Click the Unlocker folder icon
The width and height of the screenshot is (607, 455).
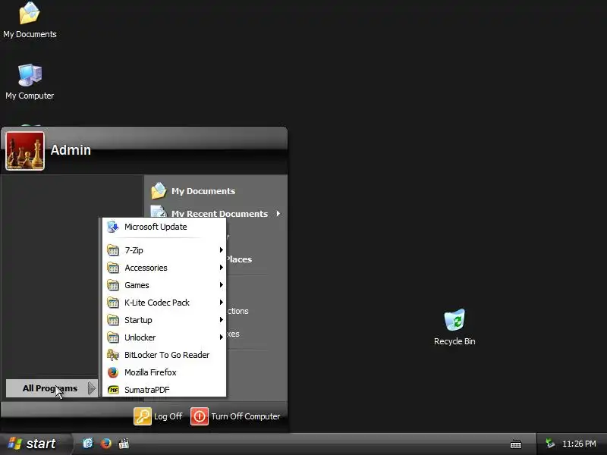(x=112, y=337)
